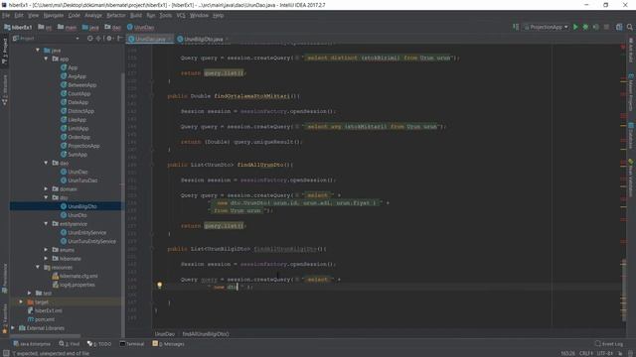Viewport: 636px width, 357px height.
Task: Open the Structure tool window side button
Action: pos(4,90)
